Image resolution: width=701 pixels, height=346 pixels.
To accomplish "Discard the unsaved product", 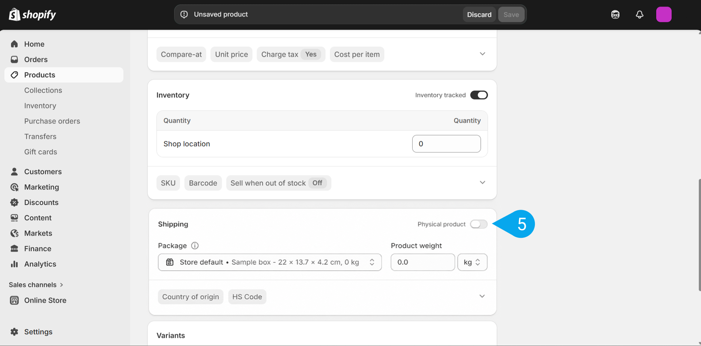I will click(479, 15).
